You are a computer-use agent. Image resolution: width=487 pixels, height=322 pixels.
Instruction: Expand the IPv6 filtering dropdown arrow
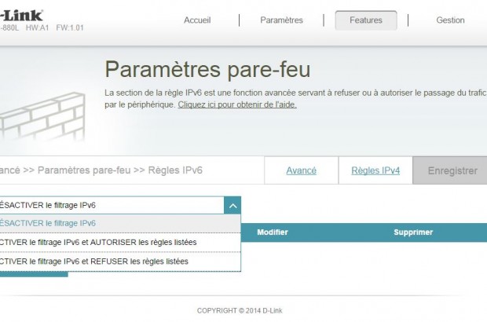pos(232,206)
